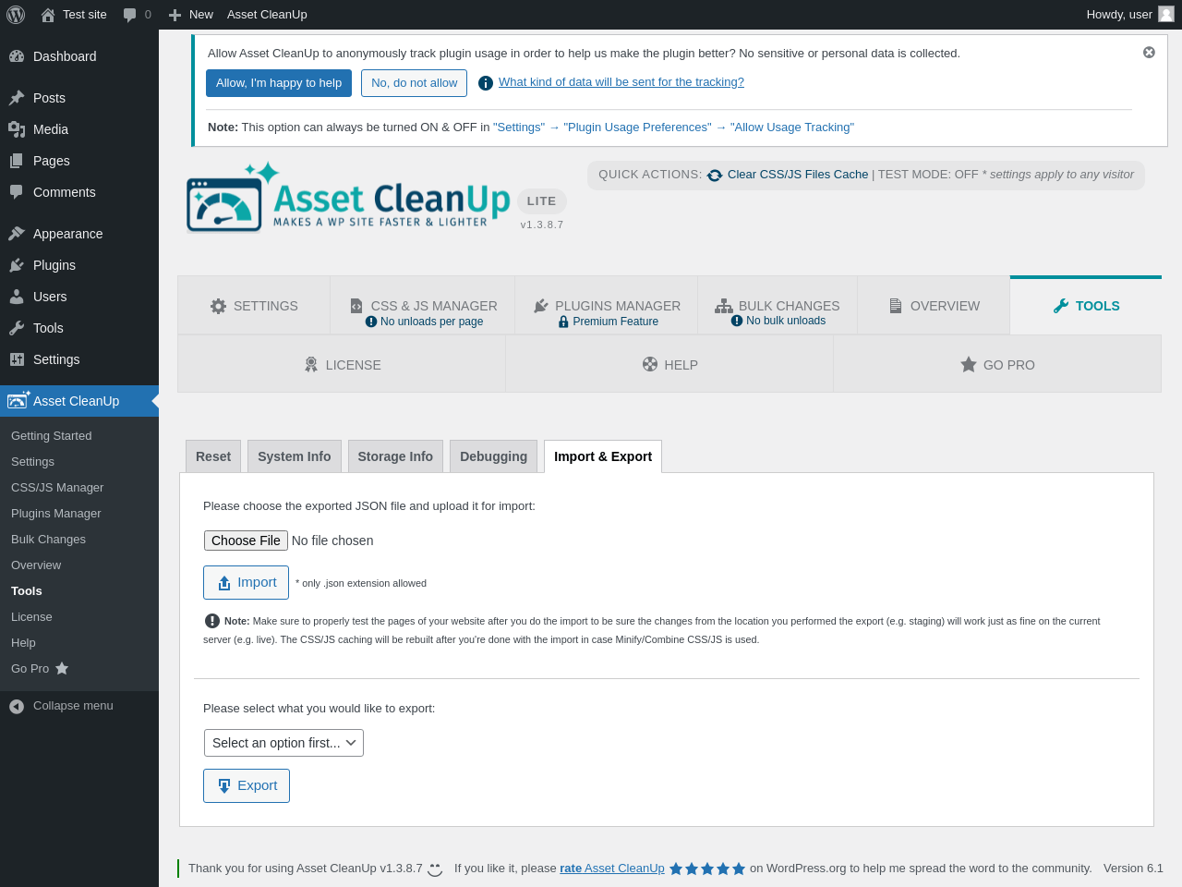This screenshot has height=887, width=1182.
Task: Click the wrench icon on TOOLS tab
Action: [x=1061, y=306]
